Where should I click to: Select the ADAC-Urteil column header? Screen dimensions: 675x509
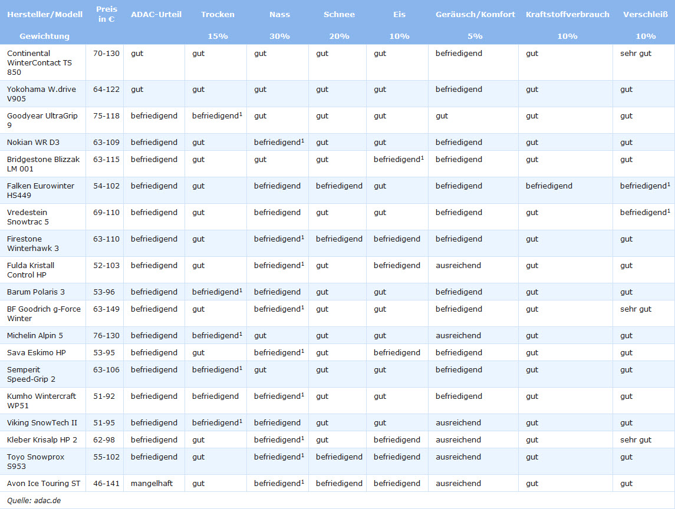click(156, 14)
